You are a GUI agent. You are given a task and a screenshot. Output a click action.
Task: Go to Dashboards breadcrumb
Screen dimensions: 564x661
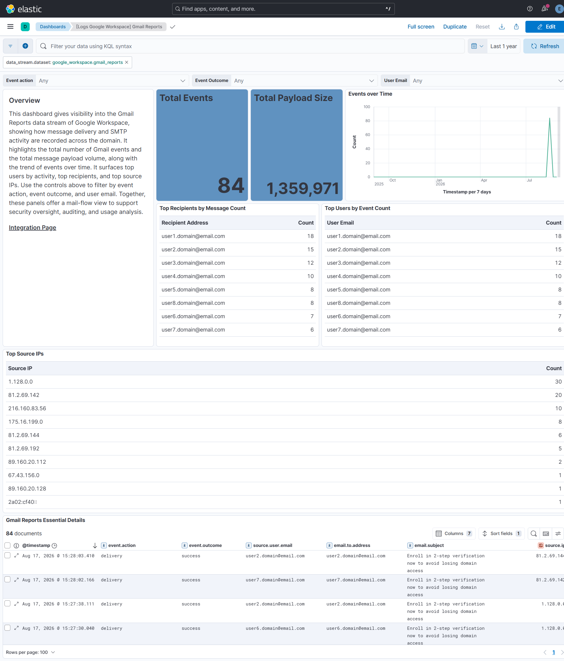click(x=53, y=27)
